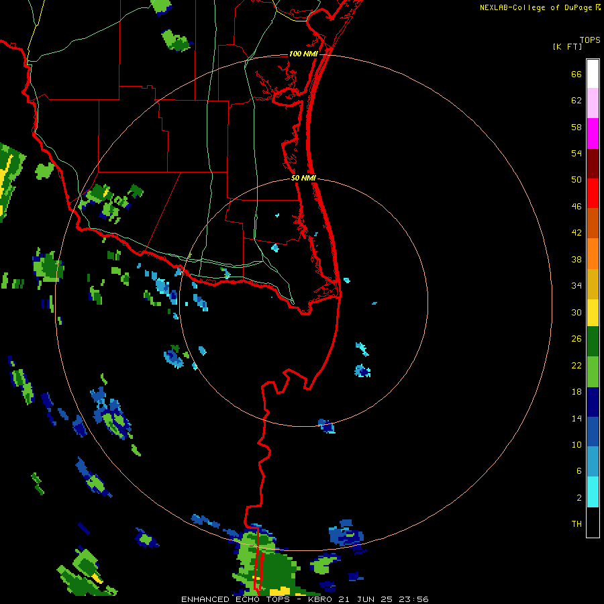Click the dark orange 46 kft swatch
Viewport: 604px width, 604px height.
point(593,223)
